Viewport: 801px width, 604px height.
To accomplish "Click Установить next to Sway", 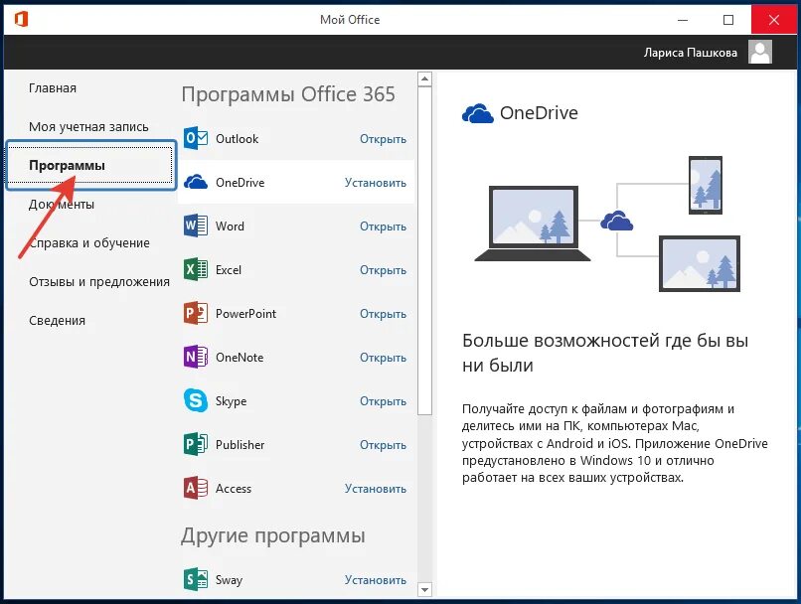I will (376, 580).
